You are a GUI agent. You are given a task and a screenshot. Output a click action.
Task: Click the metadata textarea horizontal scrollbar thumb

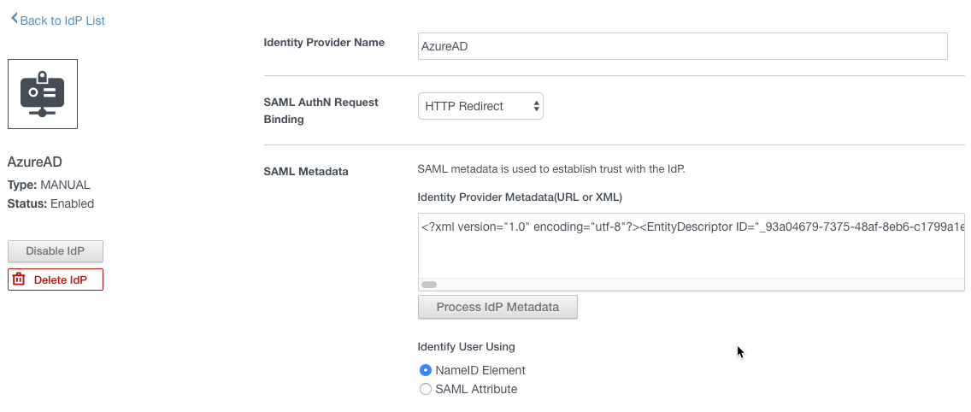tap(429, 285)
